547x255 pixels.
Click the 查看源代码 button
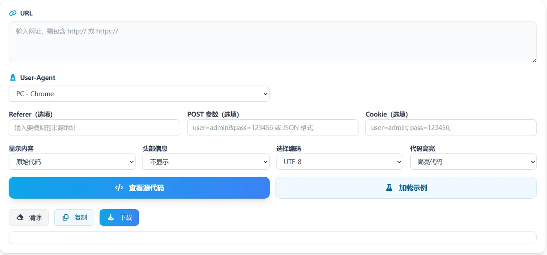tap(139, 188)
